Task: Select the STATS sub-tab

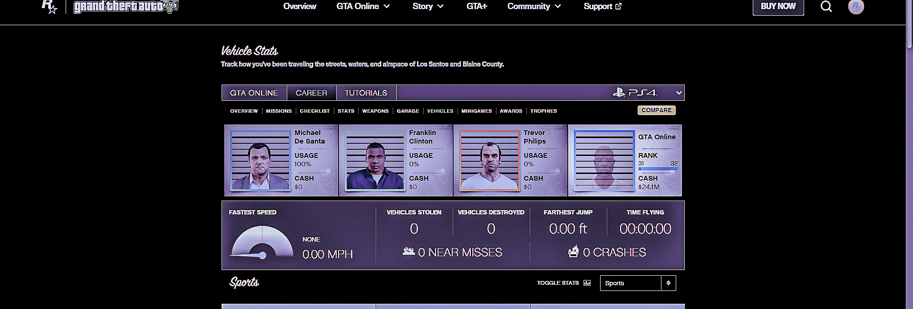Action: tap(346, 111)
